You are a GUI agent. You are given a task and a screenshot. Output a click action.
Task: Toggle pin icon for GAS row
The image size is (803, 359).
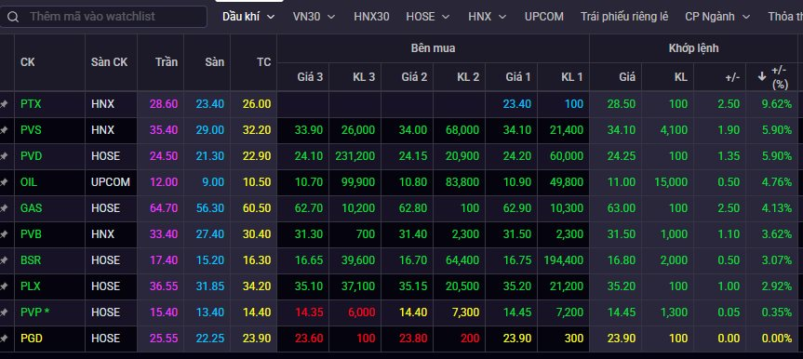[x=4, y=208]
